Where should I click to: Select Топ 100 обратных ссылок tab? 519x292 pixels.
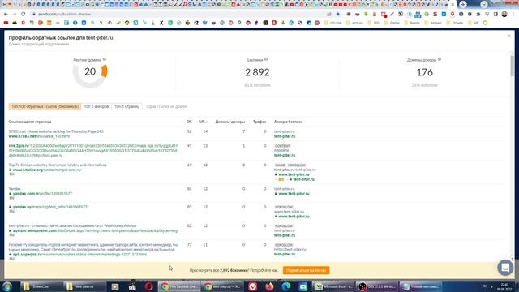pos(45,106)
